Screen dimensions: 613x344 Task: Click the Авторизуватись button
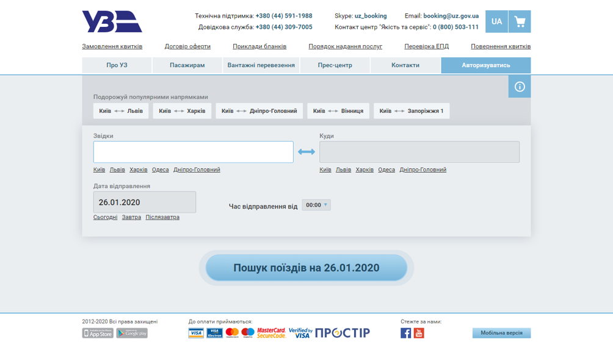point(486,65)
